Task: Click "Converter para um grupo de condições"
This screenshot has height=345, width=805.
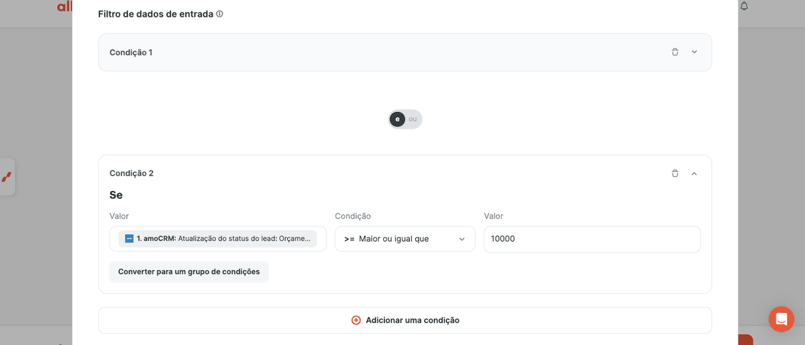Action: [x=189, y=272]
